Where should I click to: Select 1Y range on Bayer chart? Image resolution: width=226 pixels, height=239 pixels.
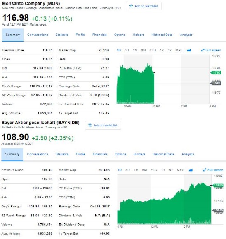coord(163,170)
